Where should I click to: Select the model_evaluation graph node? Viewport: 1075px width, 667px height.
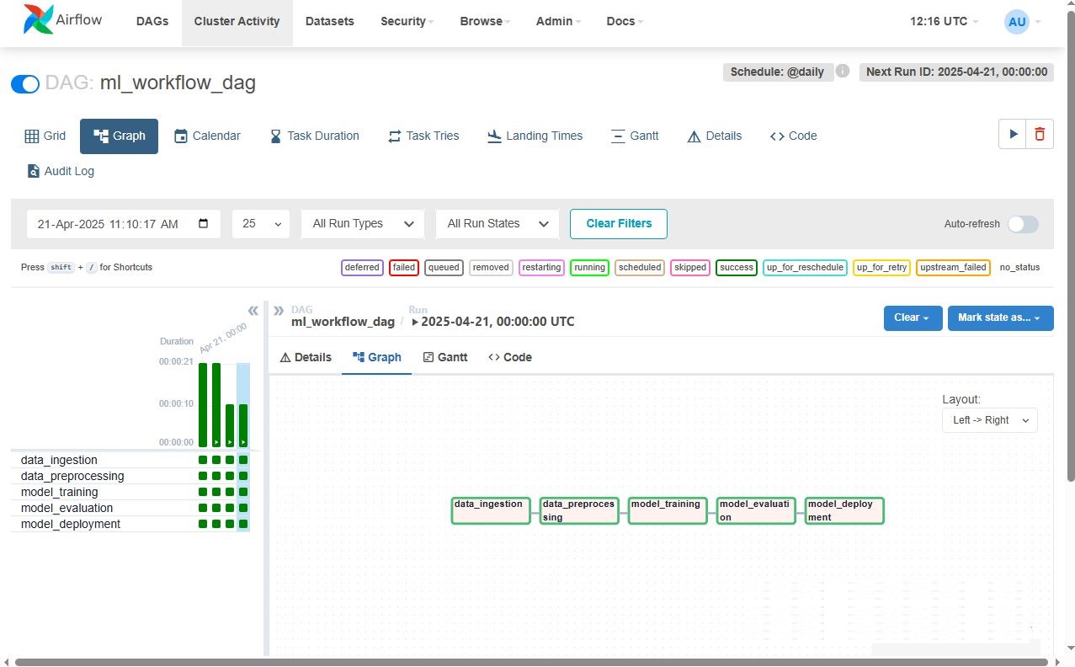(x=756, y=510)
